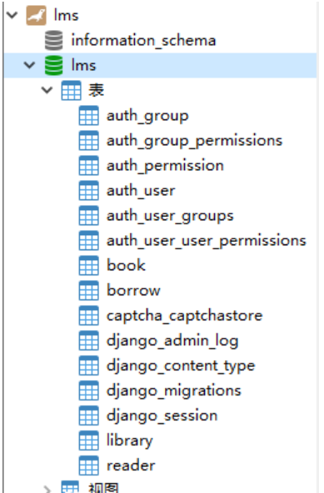The height and width of the screenshot is (493, 324).
Task: Select the django_migrations table name
Action: point(174,391)
